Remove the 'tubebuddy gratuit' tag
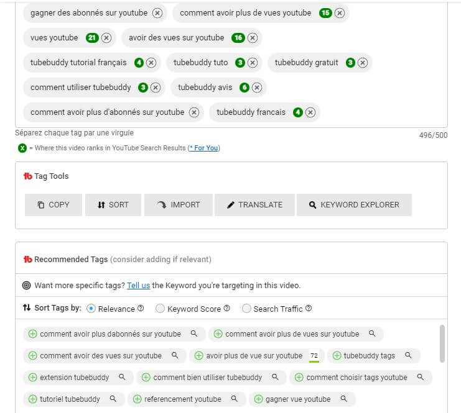 [363, 63]
